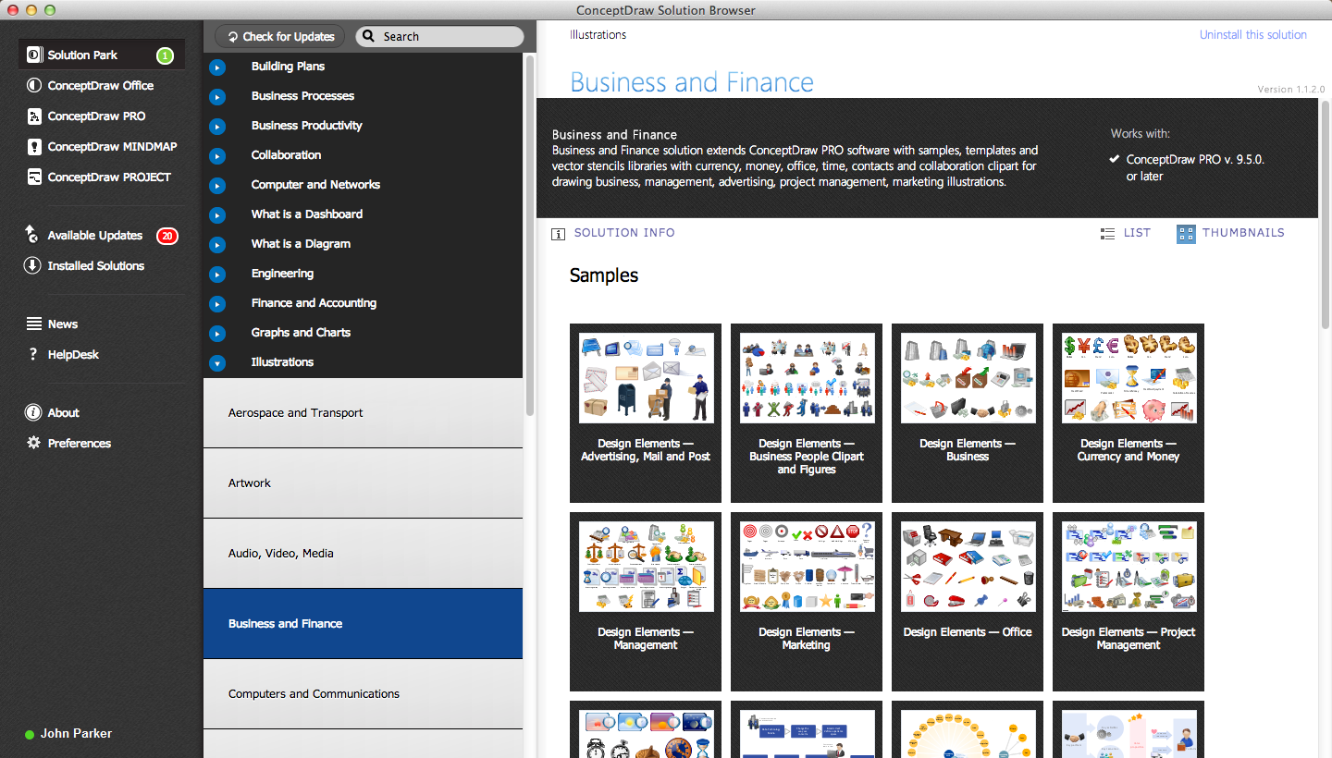The width and height of the screenshot is (1332, 758).
Task: Click the ConceptDraw MINDMAP icon
Action: [x=34, y=146]
